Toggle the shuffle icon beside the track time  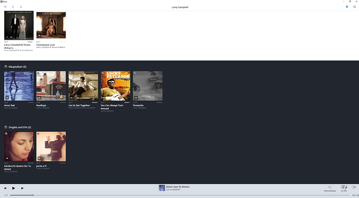tap(357, 195)
